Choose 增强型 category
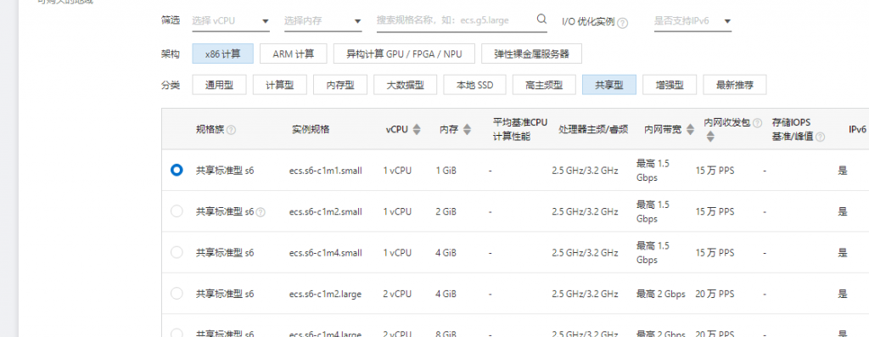869x337 pixels. (x=670, y=85)
